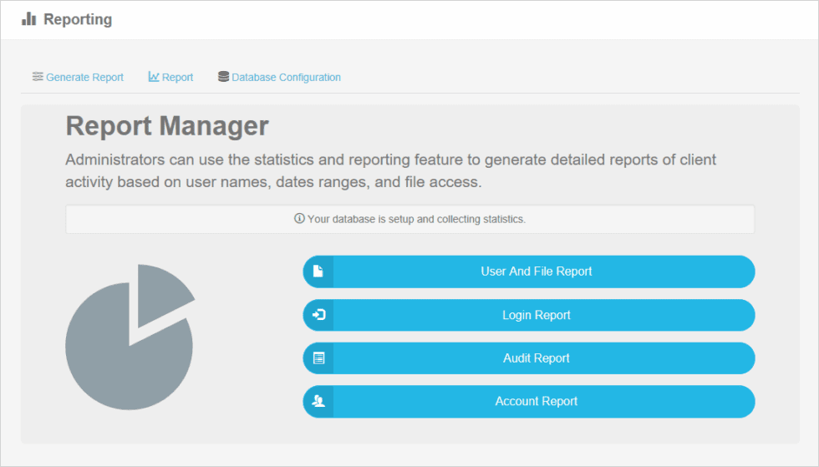Screen dimensions: 819x467
Task: Click the Report Manager heading
Action: click(167, 126)
